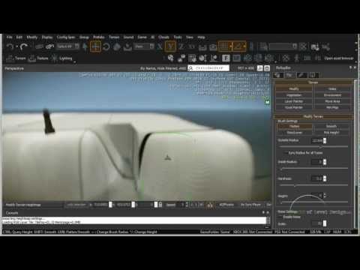
Task: Select the Pick Height brush option
Action: click(x=331, y=133)
